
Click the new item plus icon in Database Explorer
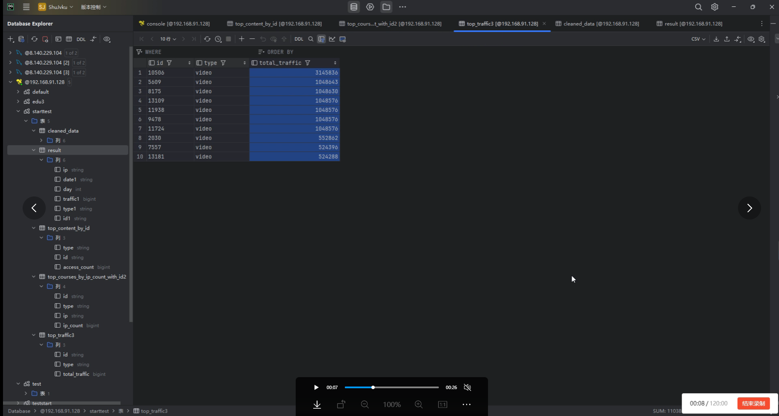pyautogui.click(x=11, y=39)
